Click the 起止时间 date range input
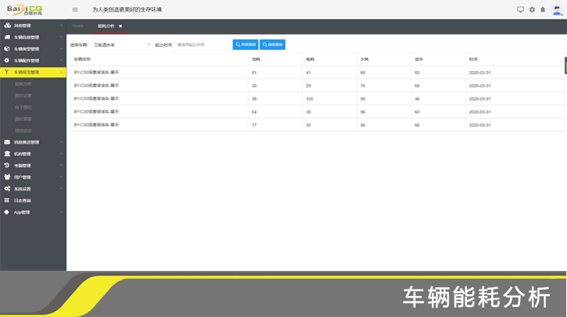567x317 pixels. (202, 45)
